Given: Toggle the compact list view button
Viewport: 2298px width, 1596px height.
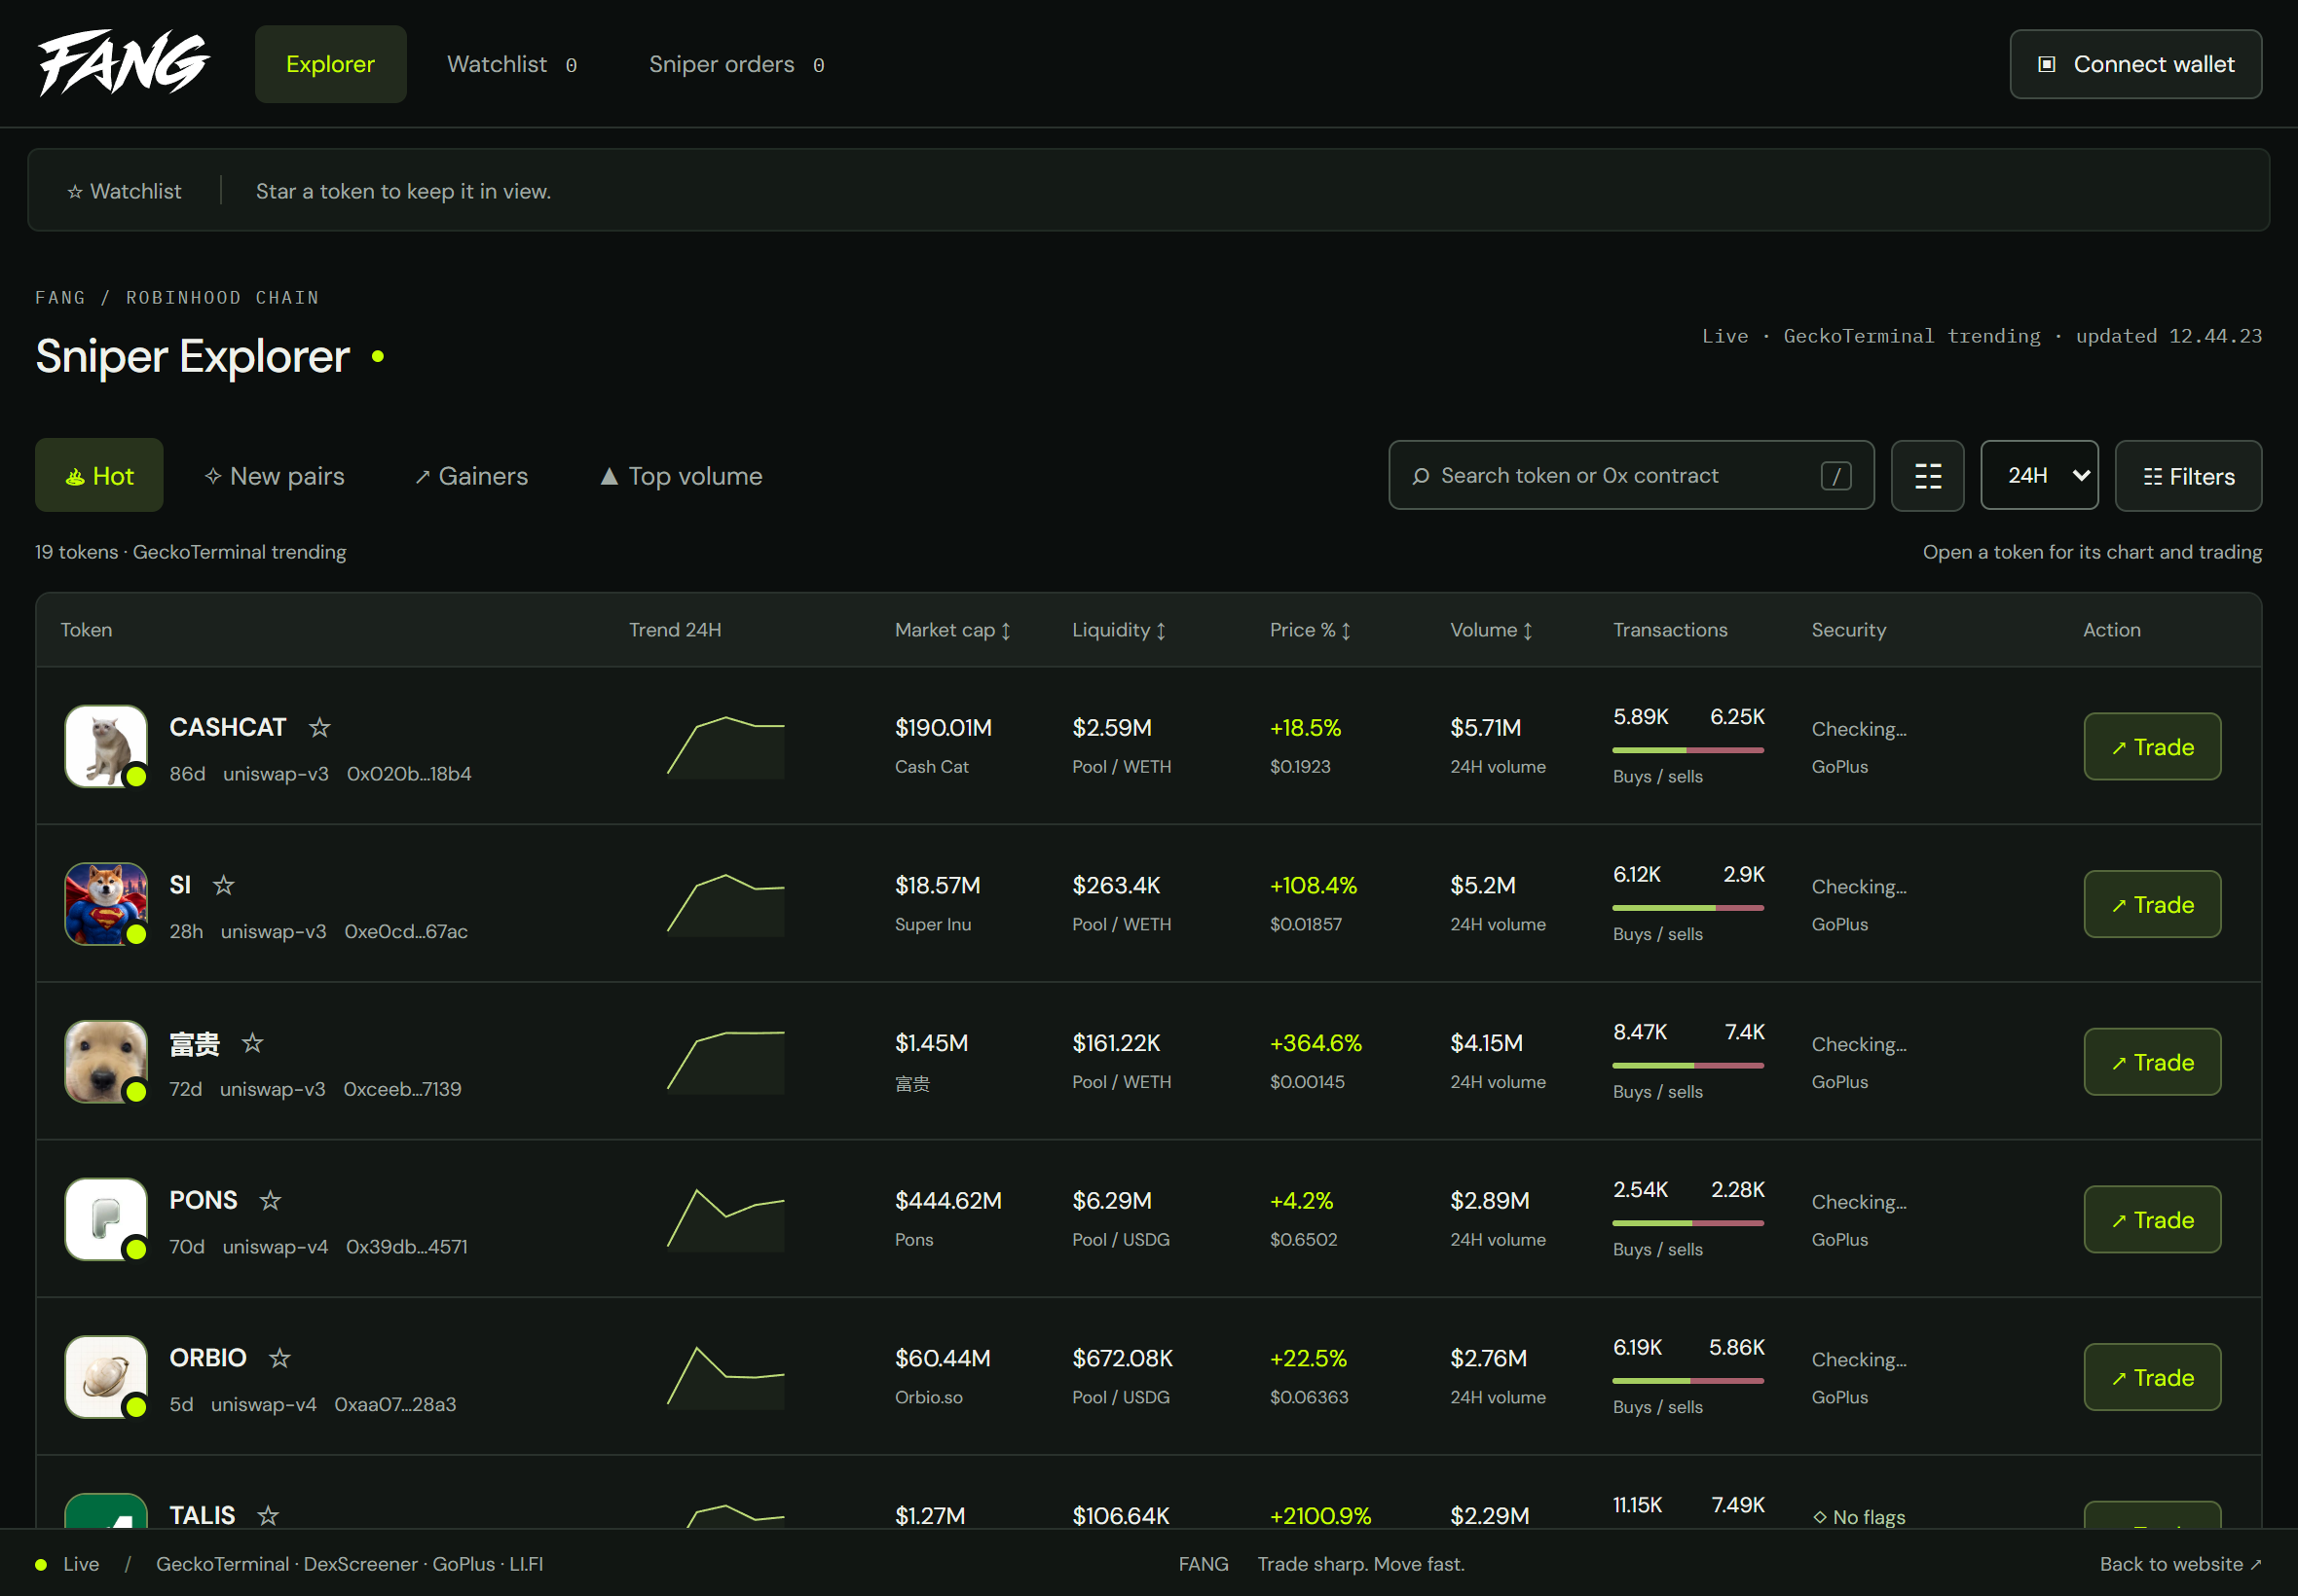Looking at the screenshot, I should click(1927, 476).
